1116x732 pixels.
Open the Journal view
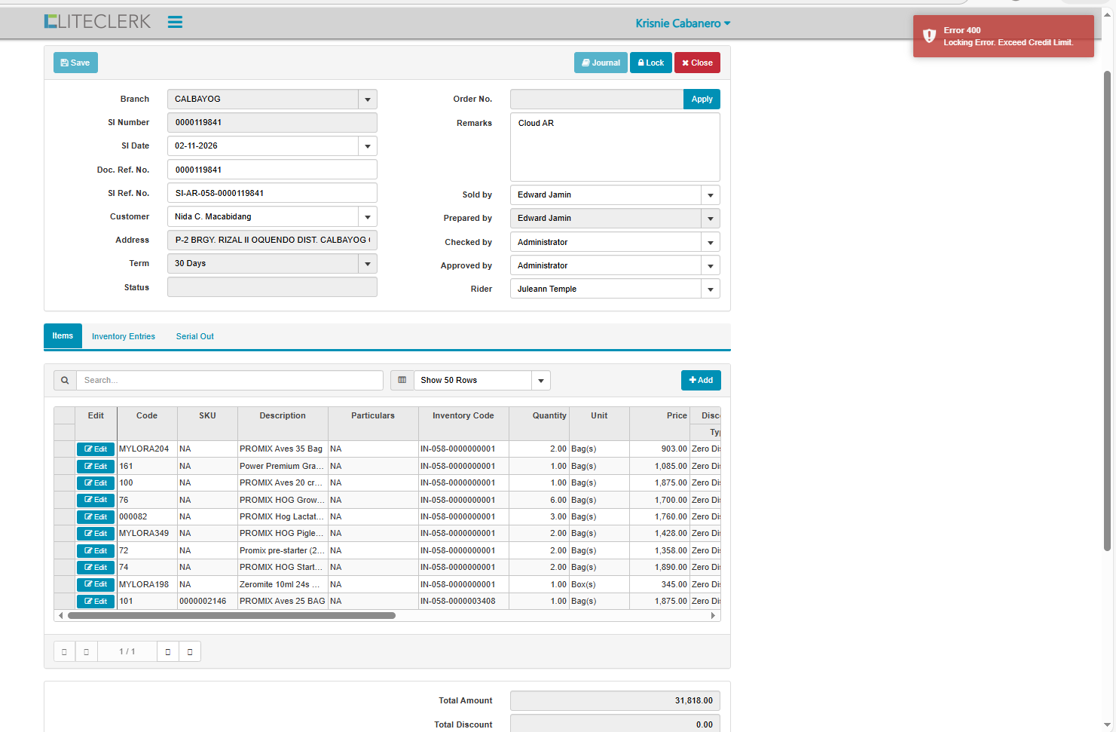click(601, 63)
